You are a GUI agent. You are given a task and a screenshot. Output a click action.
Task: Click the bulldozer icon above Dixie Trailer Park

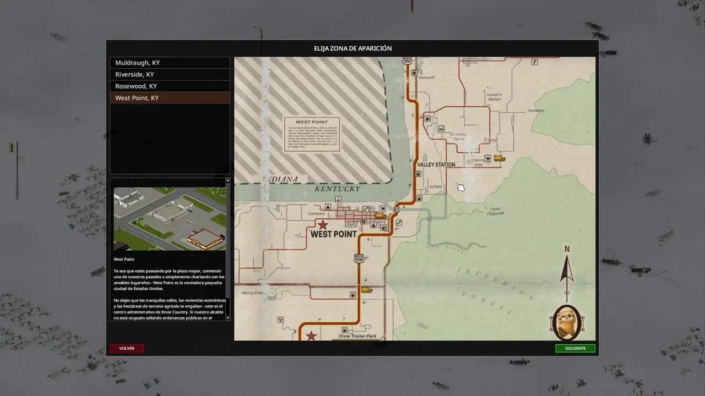coord(367,290)
